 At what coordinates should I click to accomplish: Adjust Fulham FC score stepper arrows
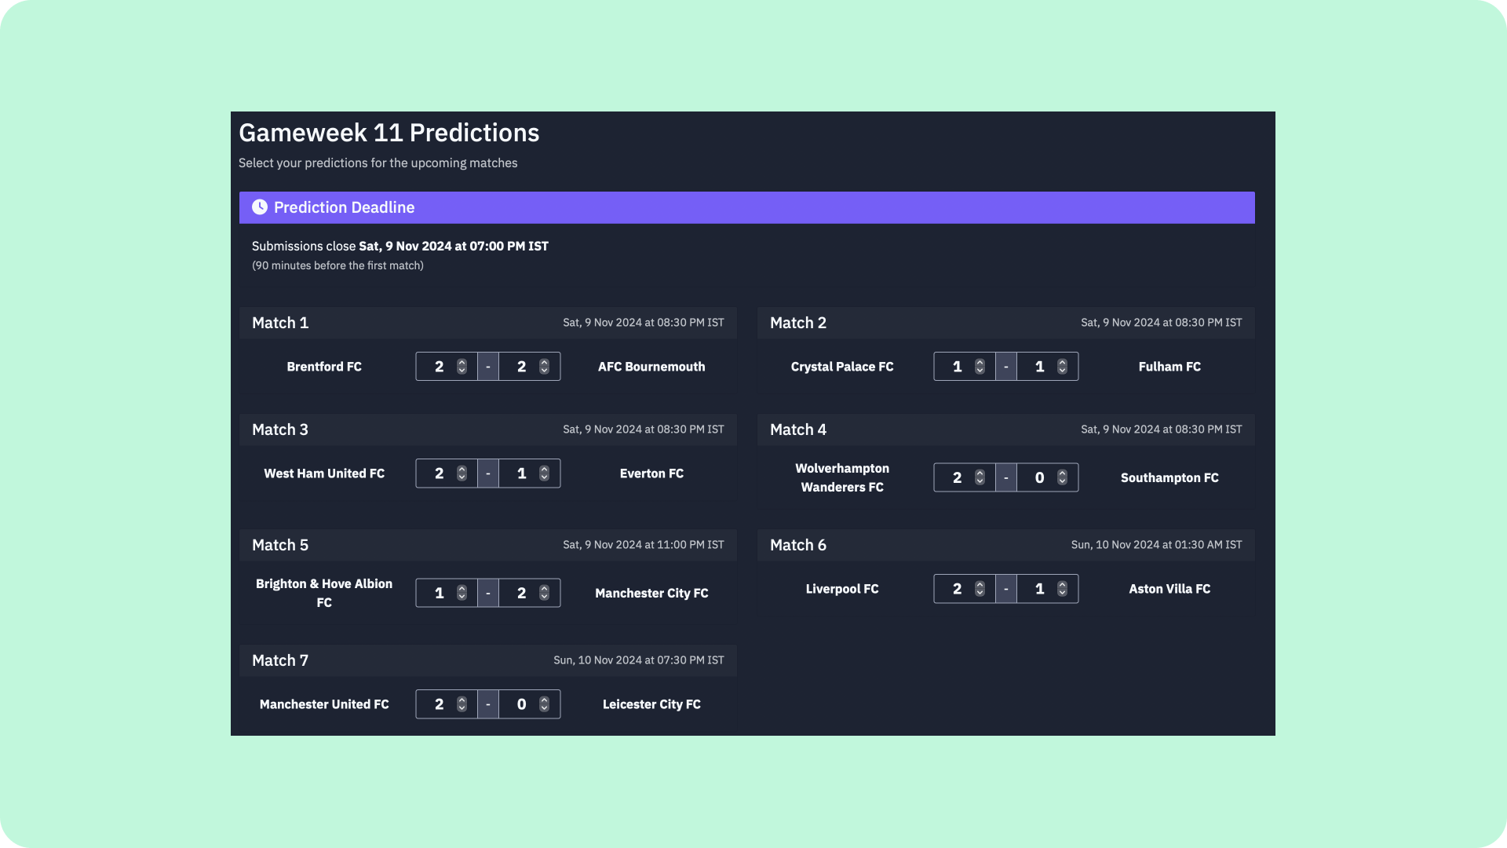[1062, 367]
